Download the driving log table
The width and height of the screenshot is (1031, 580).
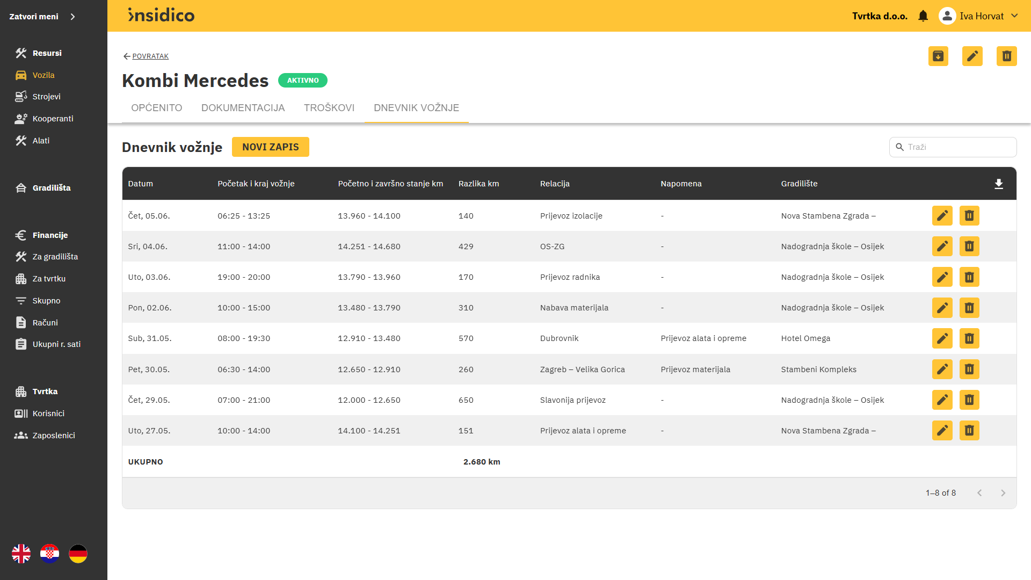tap(999, 184)
